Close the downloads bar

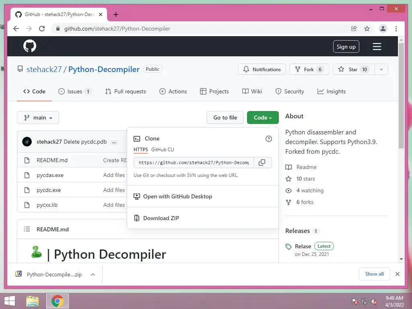(398, 274)
